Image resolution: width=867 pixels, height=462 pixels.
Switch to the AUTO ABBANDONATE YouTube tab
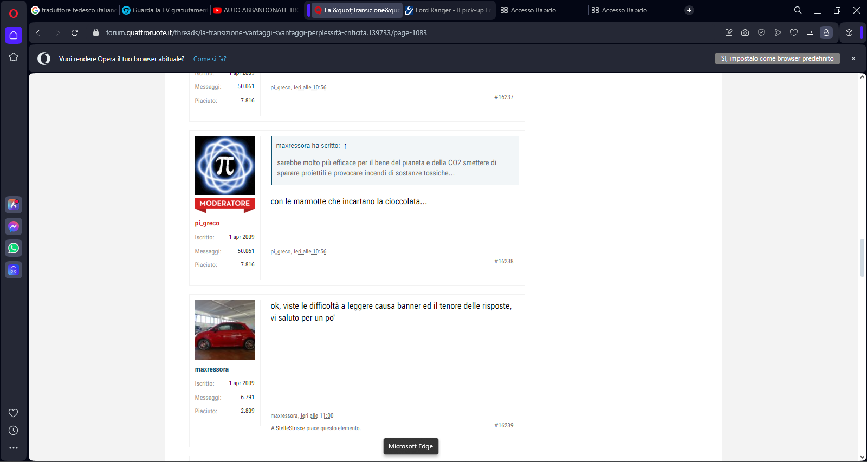pyautogui.click(x=256, y=10)
